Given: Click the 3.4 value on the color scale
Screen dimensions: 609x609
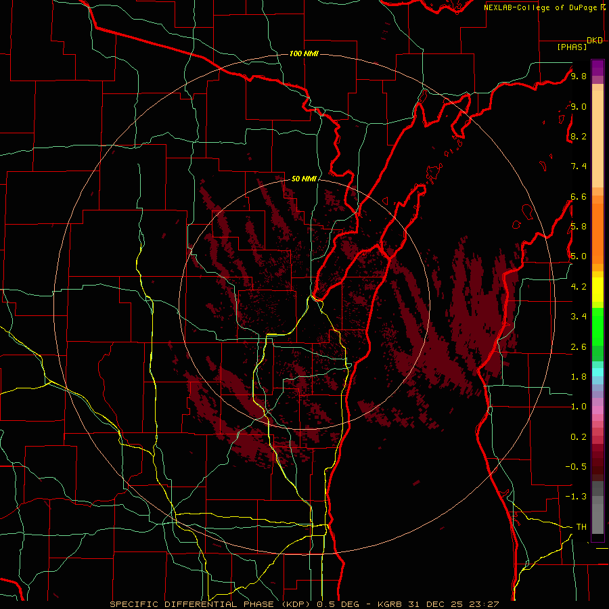Looking at the screenshot, I should click(579, 317).
